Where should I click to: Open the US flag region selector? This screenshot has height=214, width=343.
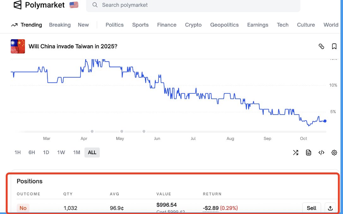tap(74, 5)
